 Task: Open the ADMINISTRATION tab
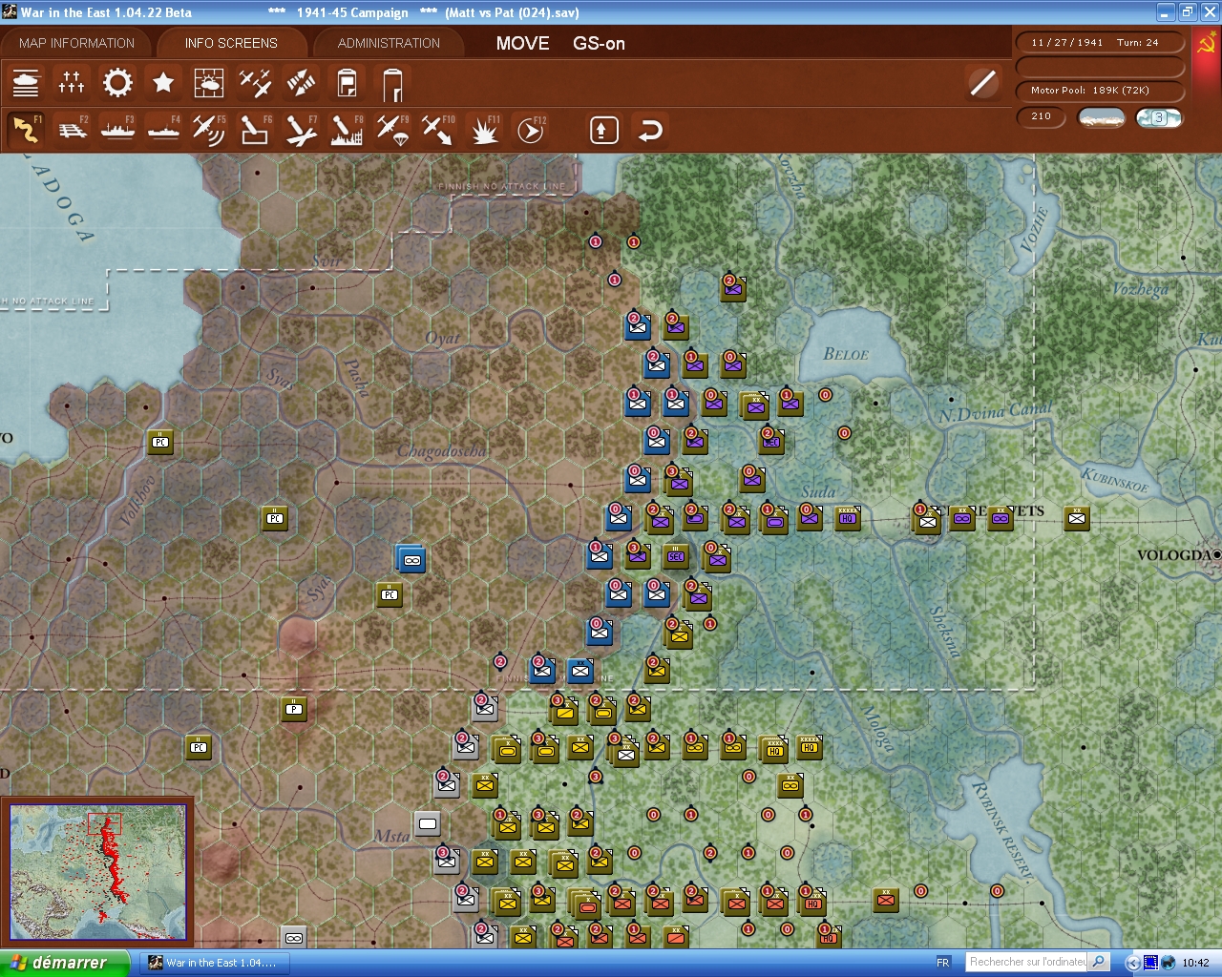[389, 43]
